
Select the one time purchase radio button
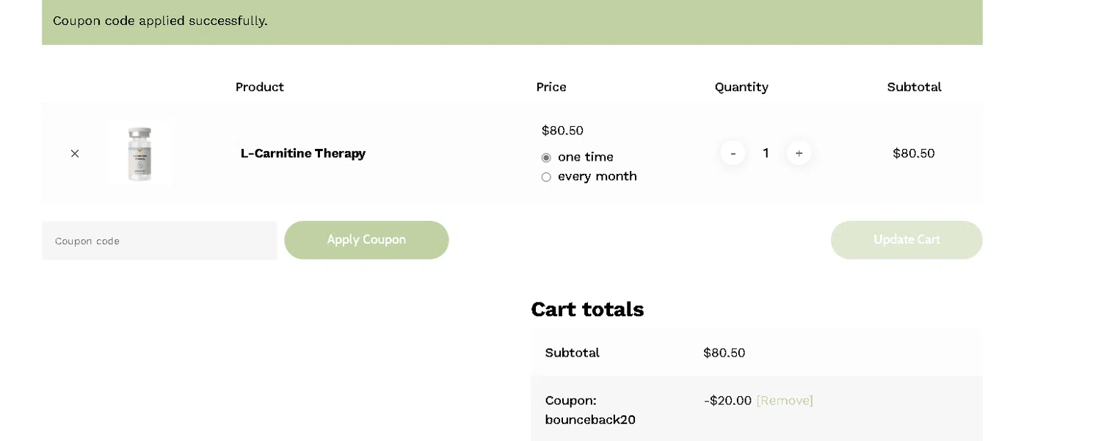click(x=546, y=158)
